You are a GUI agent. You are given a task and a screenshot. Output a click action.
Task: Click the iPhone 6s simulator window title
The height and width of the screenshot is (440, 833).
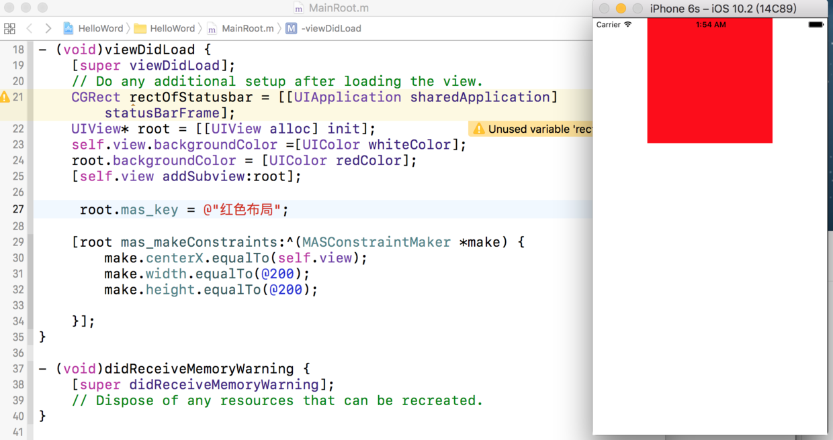click(724, 9)
